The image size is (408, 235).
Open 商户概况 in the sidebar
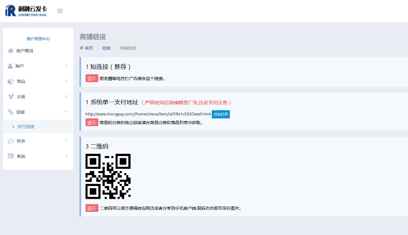[38, 51]
